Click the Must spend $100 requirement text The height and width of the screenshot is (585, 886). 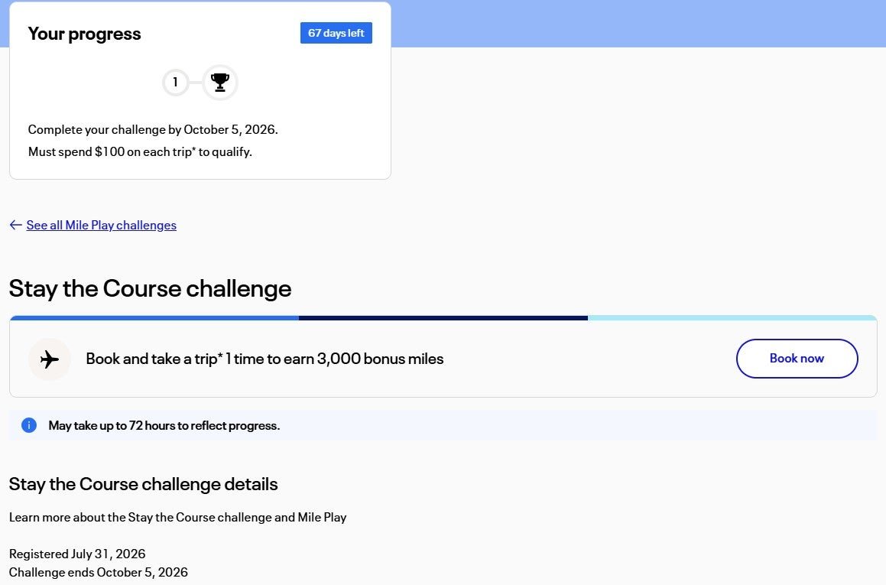point(140,151)
